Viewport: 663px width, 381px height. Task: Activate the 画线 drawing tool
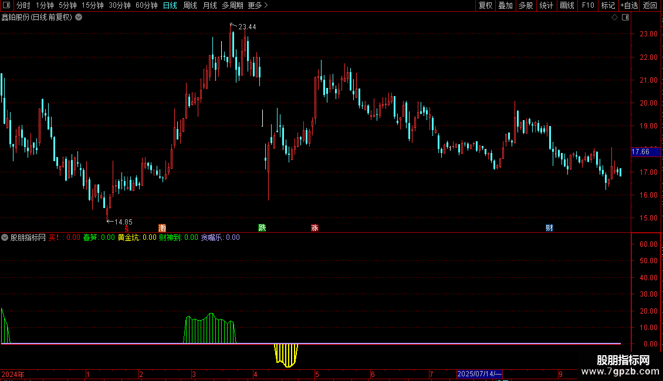point(567,5)
